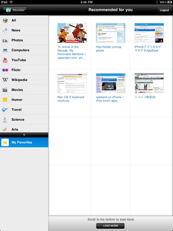
Task: Select the Movies clapperboard icon
Action: click(5, 90)
